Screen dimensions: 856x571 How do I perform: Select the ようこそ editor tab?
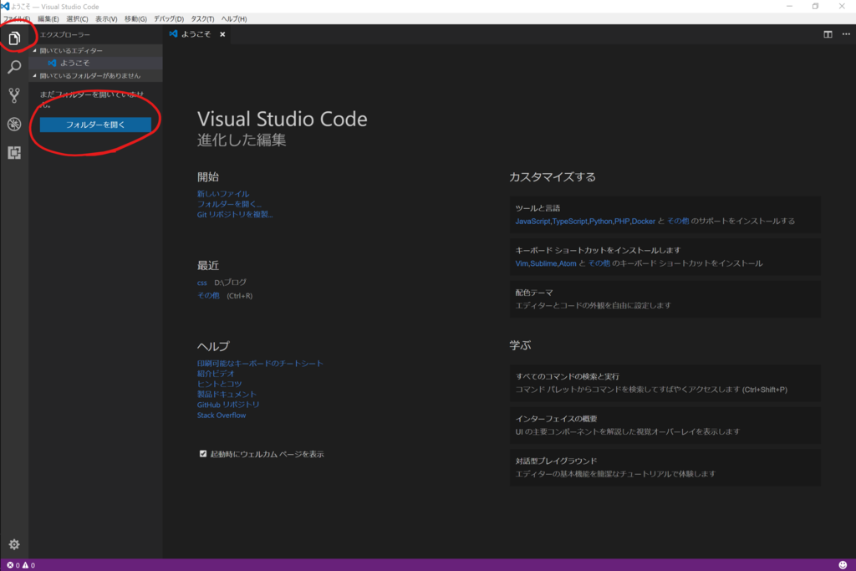(x=196, y=34)
